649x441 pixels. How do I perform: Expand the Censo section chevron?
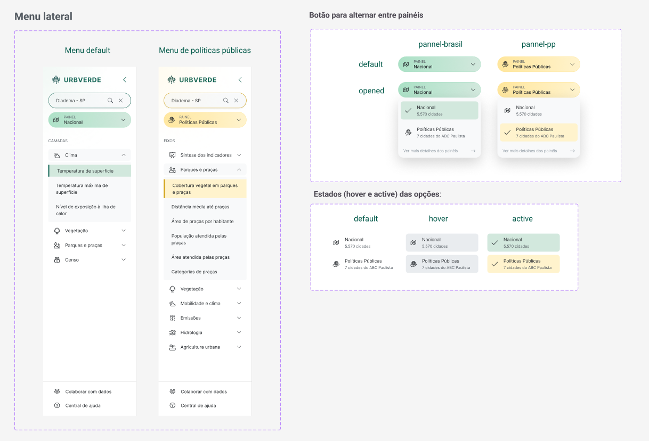tap(124, 260)
